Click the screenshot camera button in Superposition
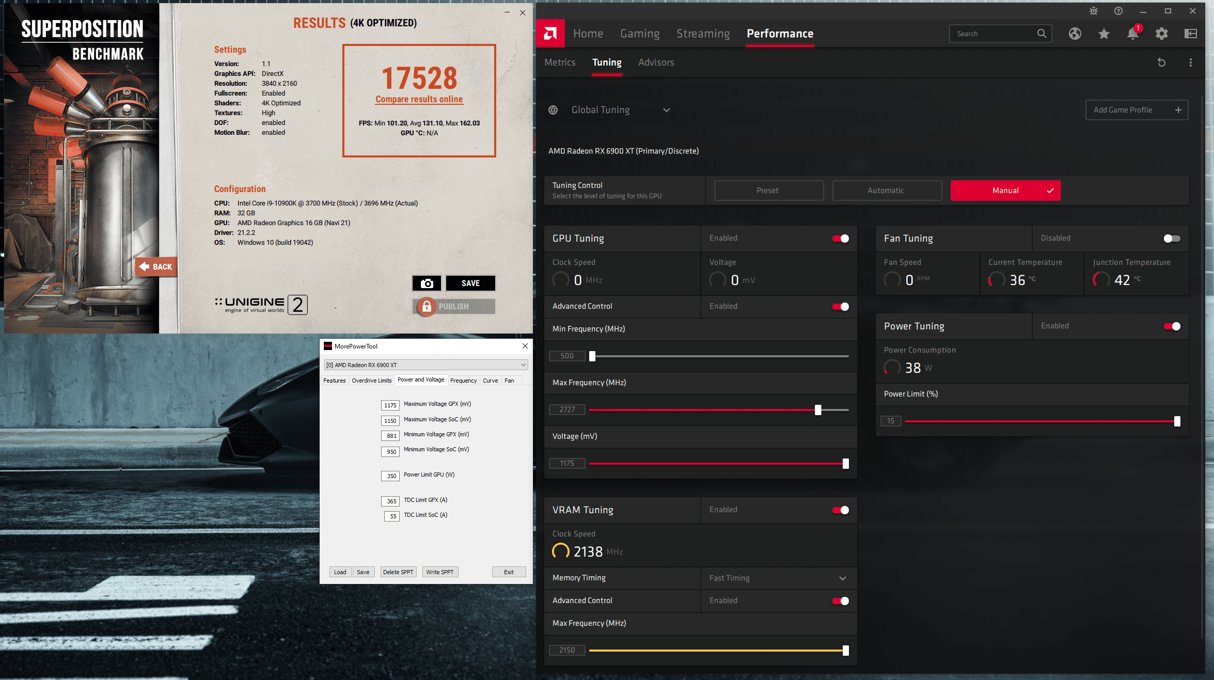1214x680 pixels. tap(427, 283)
